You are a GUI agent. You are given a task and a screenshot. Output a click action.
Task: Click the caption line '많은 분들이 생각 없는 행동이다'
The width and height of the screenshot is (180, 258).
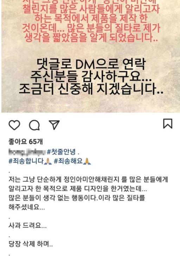(77, 198)
